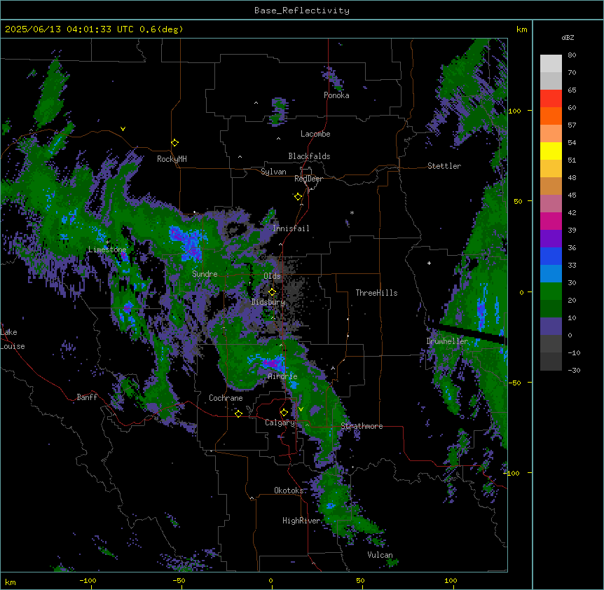Select the orange 57-60 dBZ legend color
The image size is (604, 590).
pos(551,116)
